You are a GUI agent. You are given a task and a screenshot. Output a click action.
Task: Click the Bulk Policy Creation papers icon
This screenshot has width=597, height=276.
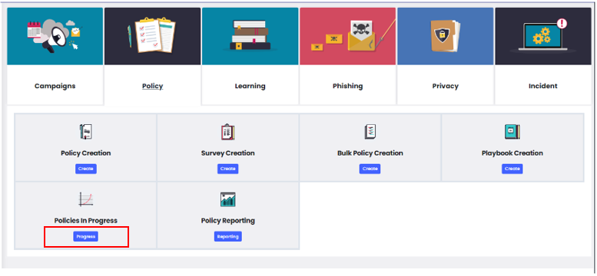coord(370,132)
